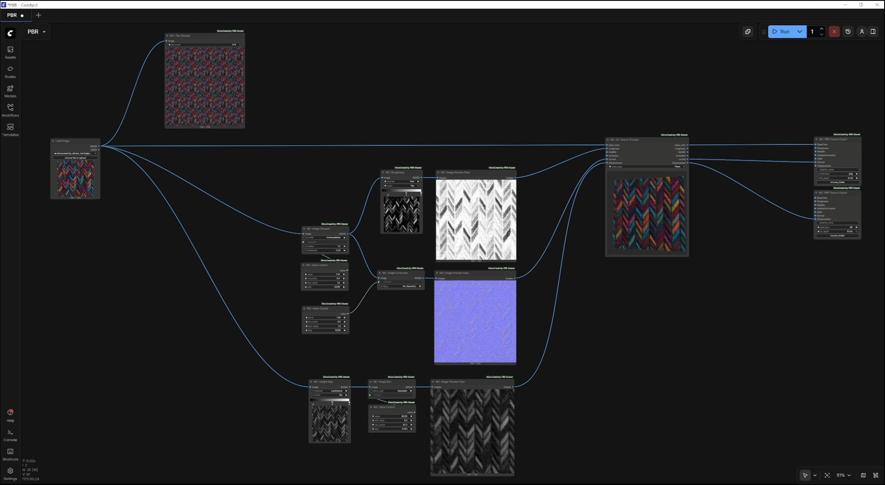Image resolution: width=885 pixels, height=485 pixels.
Task: Open the Nodes library panel
Action: coord(10,72)
